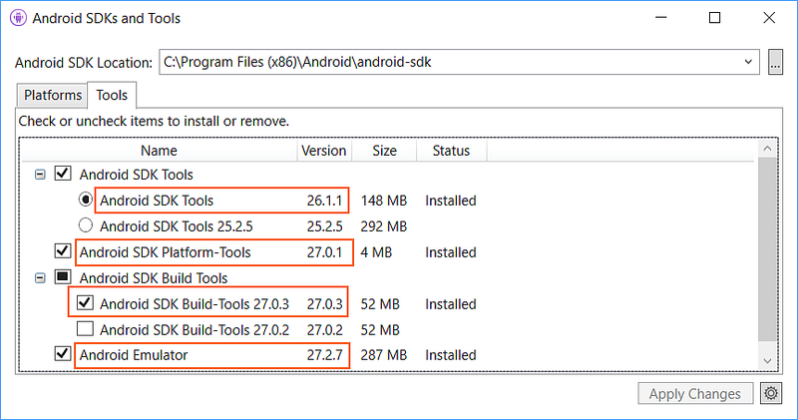Click the scrollbar down arrow in tools list

click(x=767, y=359)
